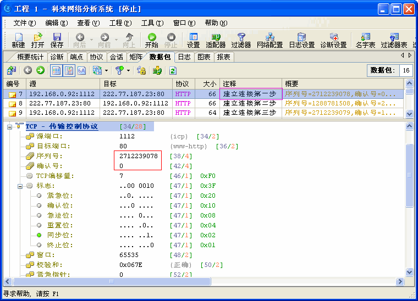Toggle the packet list view icon

[x=56, y=70]
